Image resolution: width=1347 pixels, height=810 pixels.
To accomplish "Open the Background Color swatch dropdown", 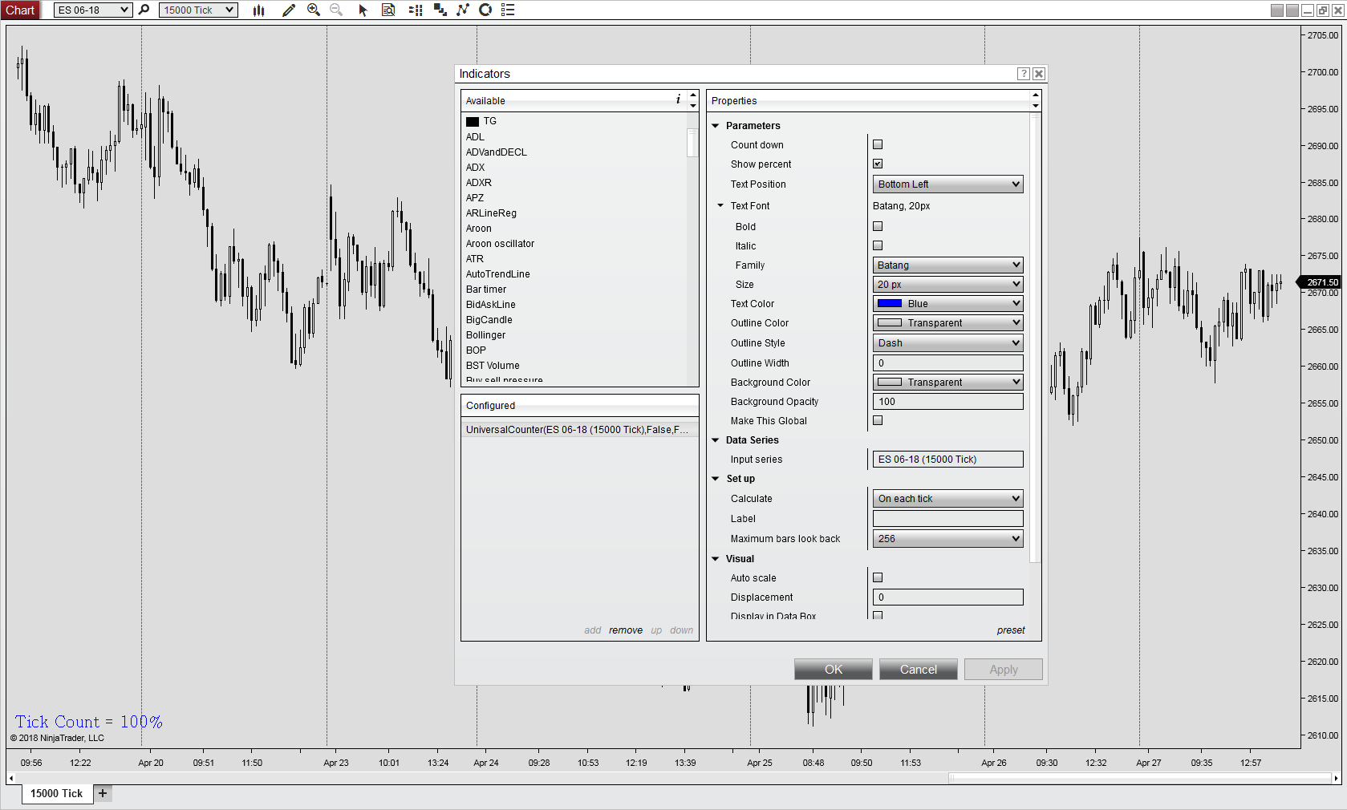I will (x=947, y=383).
